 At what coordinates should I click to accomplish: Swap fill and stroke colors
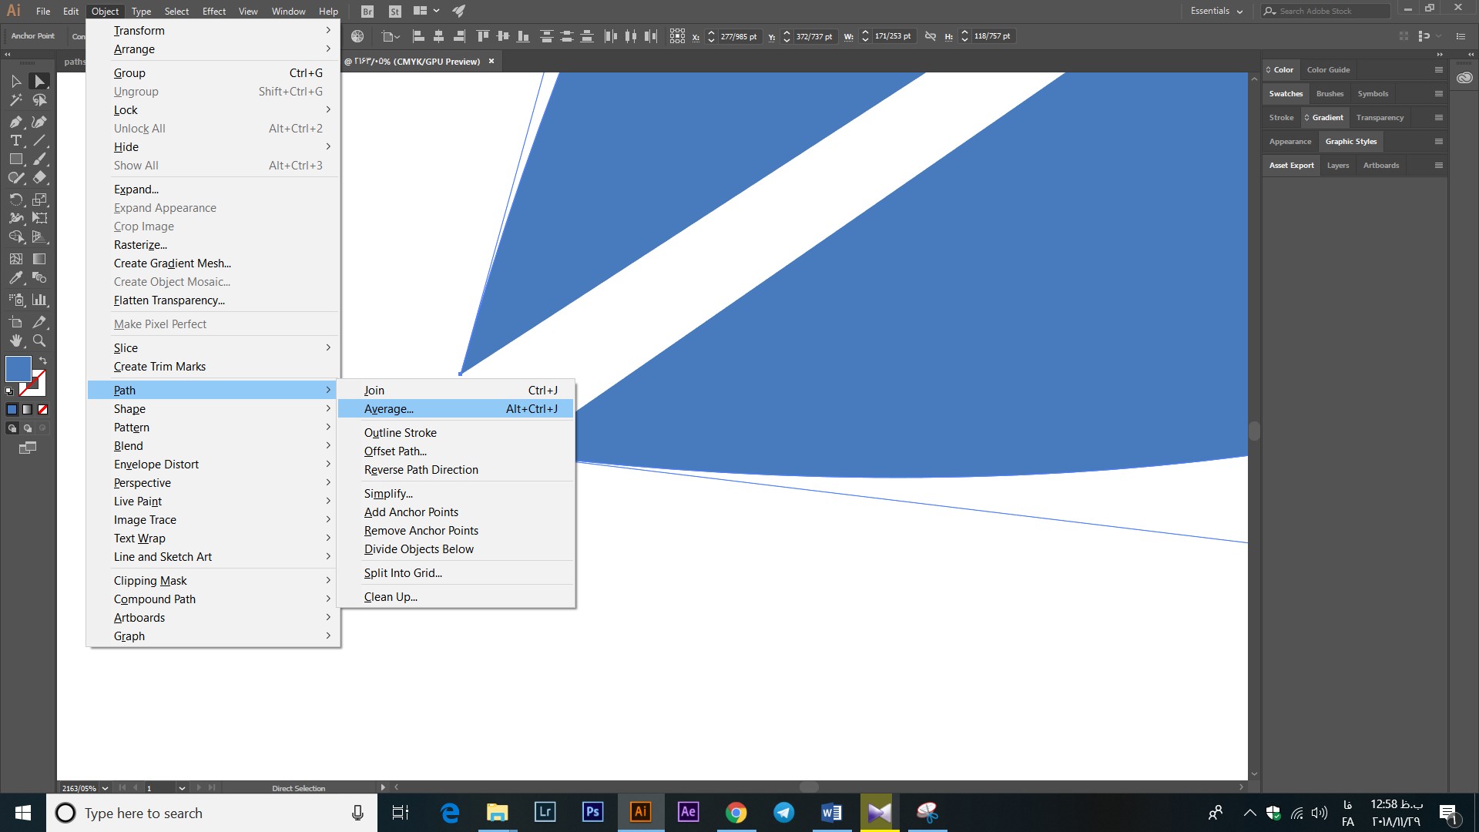pos(43,361)
